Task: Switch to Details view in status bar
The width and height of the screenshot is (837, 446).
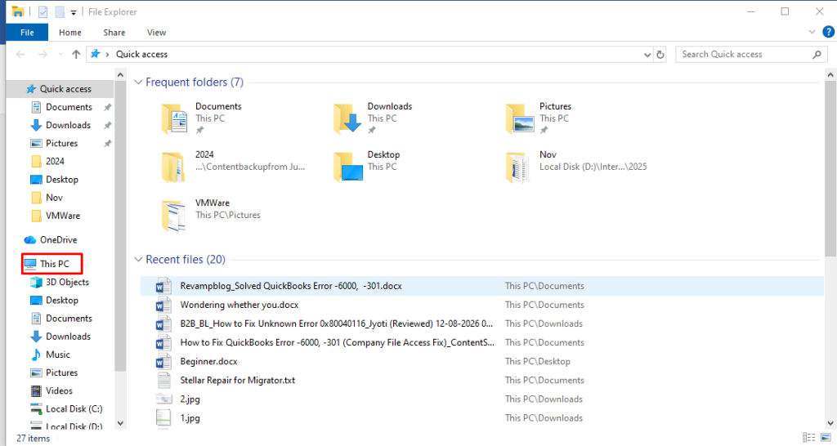Action: [808, 438]
